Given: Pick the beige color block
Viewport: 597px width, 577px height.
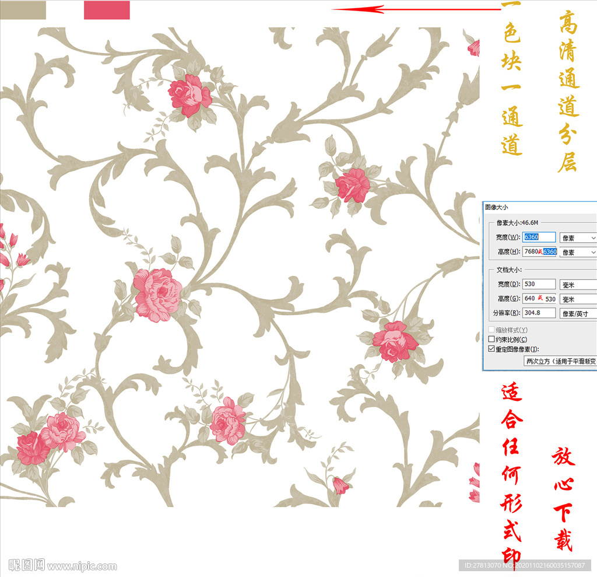Looking at the screenshot, I should click(x=23, y=10).
